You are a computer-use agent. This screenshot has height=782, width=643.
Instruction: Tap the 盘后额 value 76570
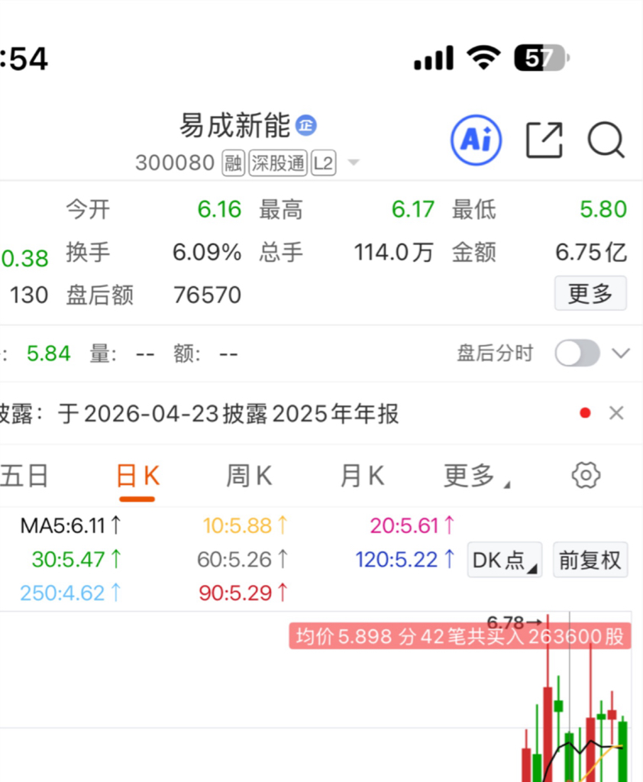click(x=207, y=295)
